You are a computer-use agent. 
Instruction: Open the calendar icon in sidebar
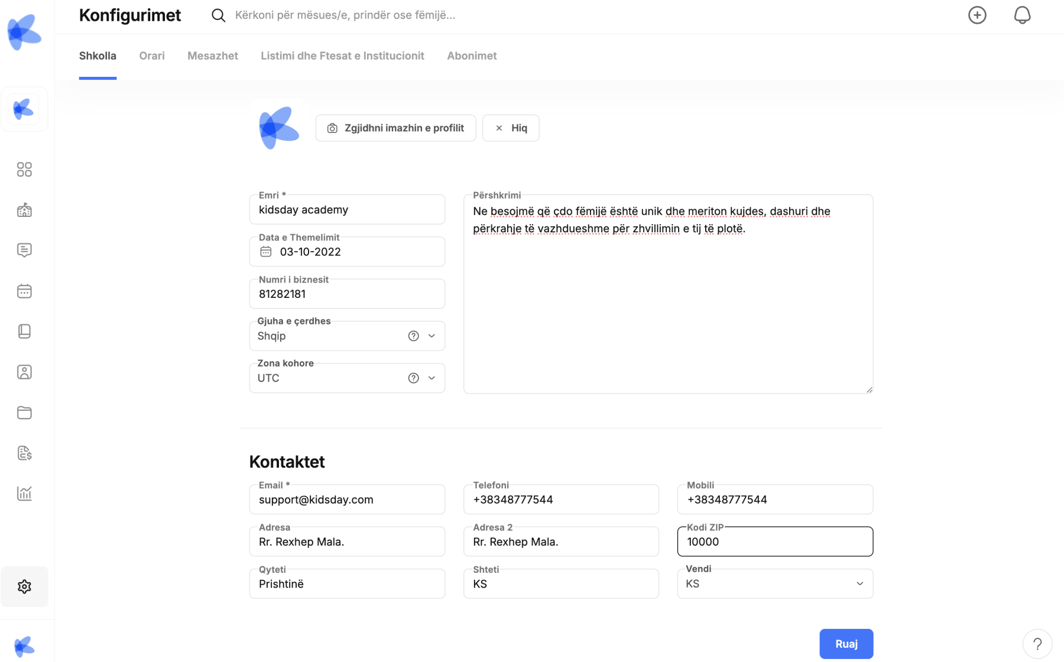[24, 291]
